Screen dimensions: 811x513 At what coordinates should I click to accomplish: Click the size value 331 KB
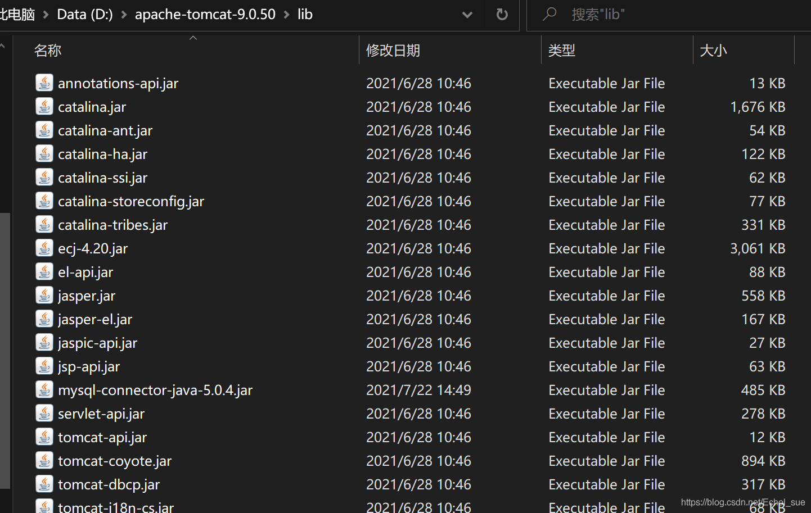coord(763,225)
